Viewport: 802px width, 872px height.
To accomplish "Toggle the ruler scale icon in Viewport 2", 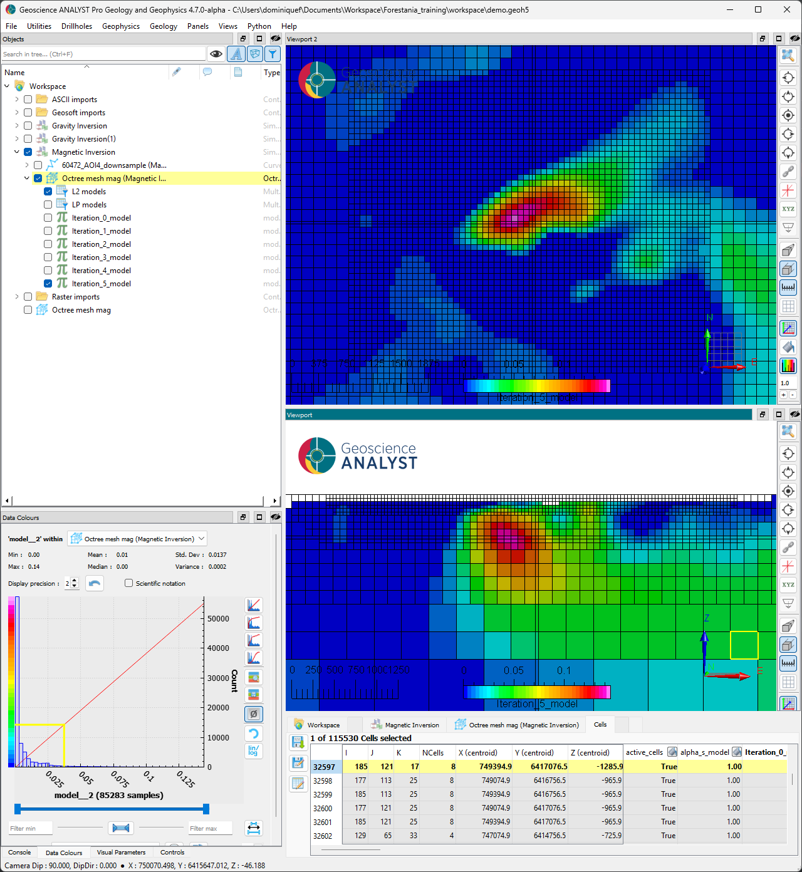I will 788,288.
